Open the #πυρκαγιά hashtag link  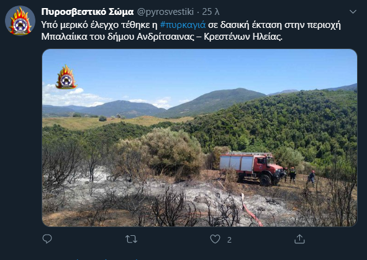pos(183,25)
